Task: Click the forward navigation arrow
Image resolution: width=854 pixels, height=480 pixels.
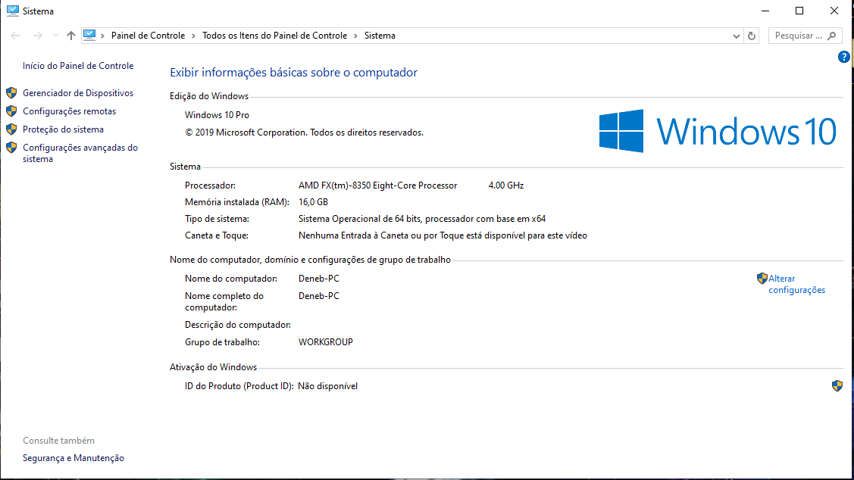Action: [38, 36]
